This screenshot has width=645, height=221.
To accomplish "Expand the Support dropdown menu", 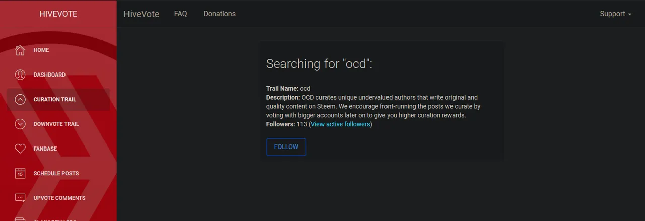I will [615, 14].
